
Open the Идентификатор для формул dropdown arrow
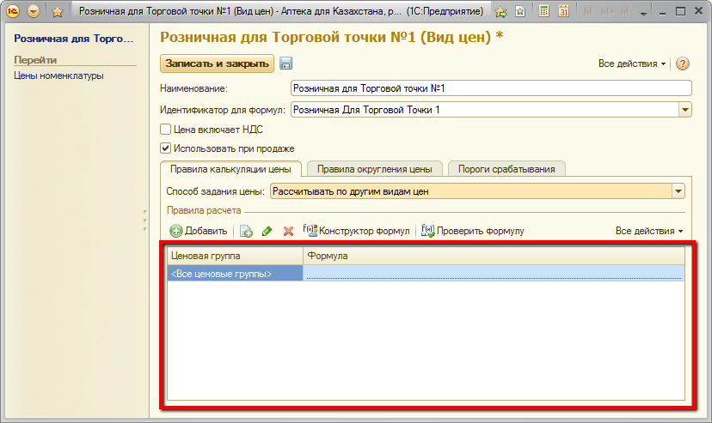685,109
